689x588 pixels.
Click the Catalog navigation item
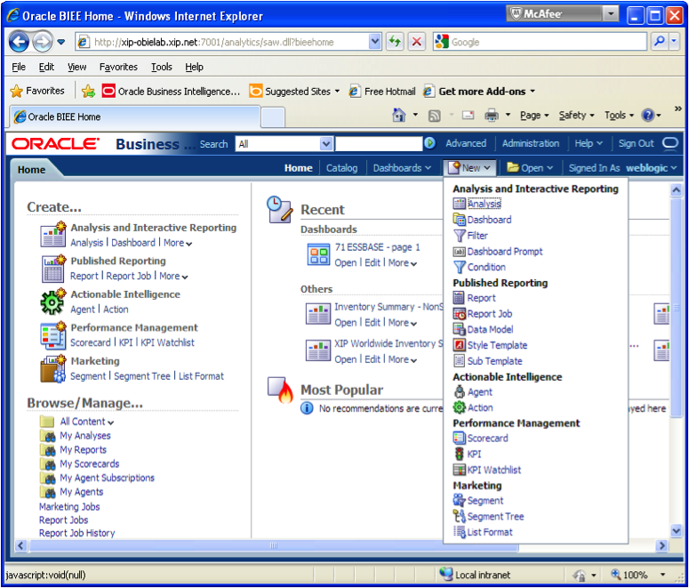(341, 168)
